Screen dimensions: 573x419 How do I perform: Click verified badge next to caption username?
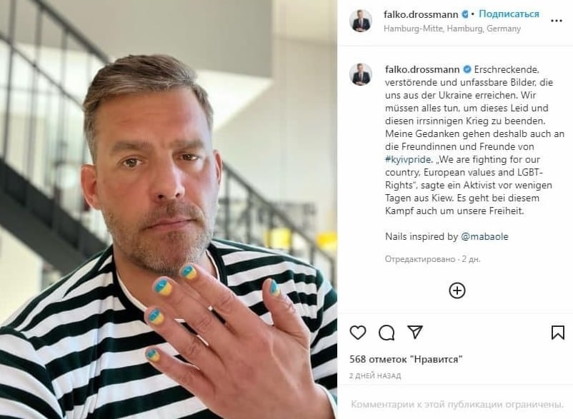pos(467,69)
